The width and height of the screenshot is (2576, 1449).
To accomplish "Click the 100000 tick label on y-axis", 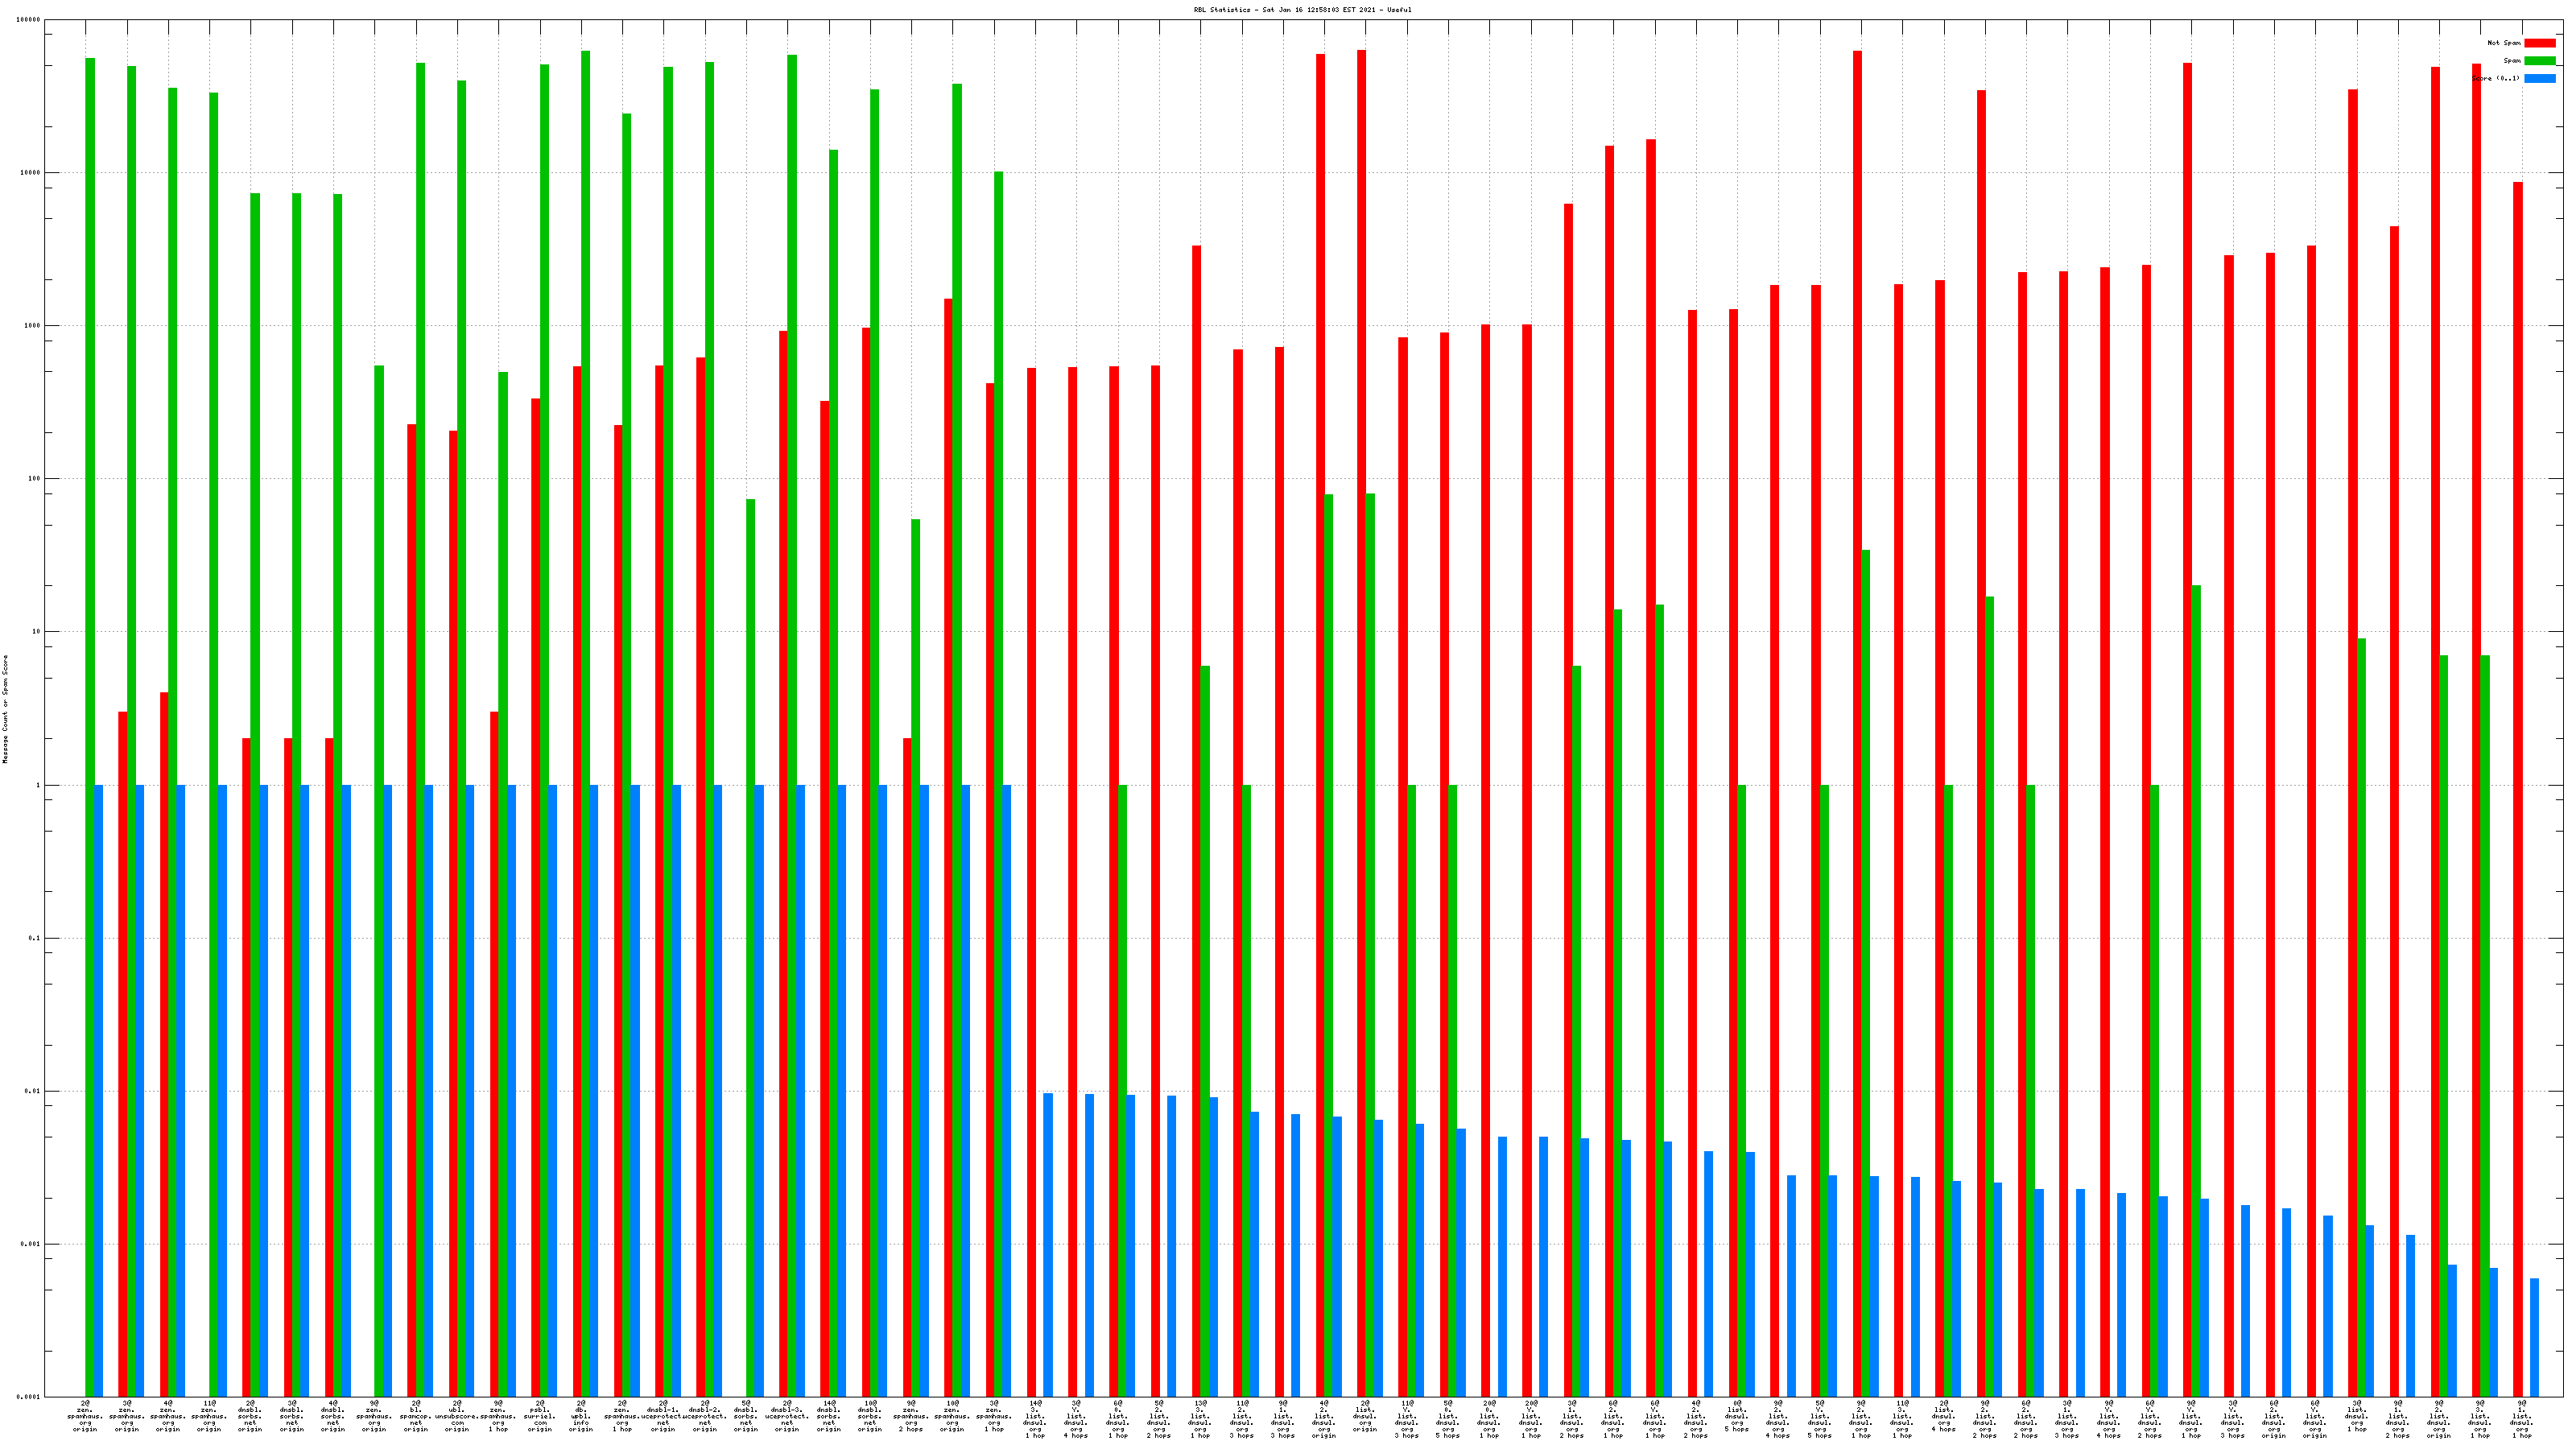I will tap(29, 20).
